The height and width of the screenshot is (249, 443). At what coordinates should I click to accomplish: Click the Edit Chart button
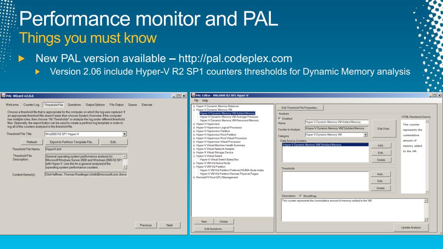(x=384, y=129)
